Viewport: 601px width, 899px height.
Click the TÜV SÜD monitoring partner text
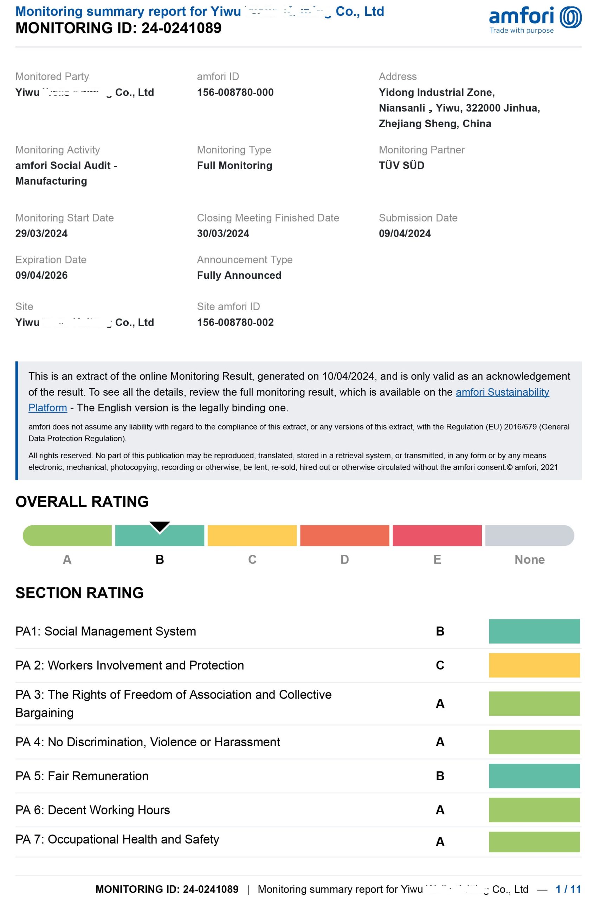click(x=401, y=165)
